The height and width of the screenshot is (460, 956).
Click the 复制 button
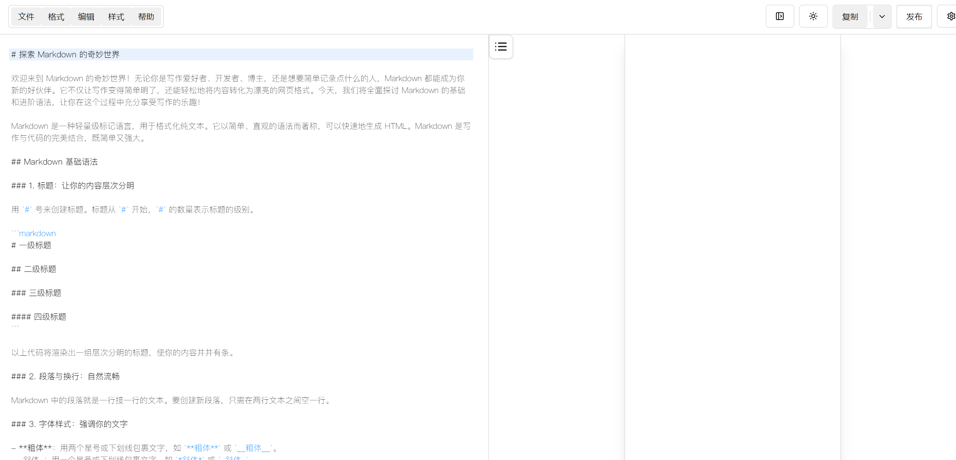pos(850,17)
